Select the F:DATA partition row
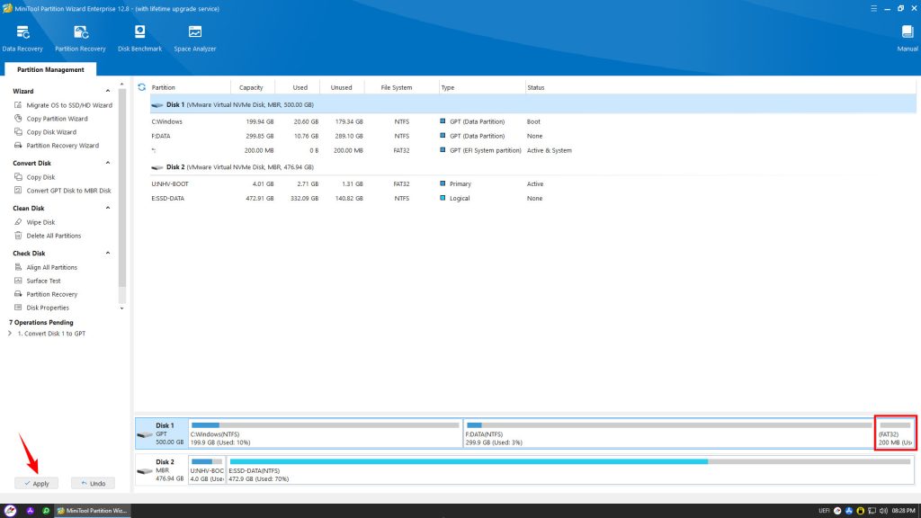This screenshot has height=518, width=921. (532, 137)
